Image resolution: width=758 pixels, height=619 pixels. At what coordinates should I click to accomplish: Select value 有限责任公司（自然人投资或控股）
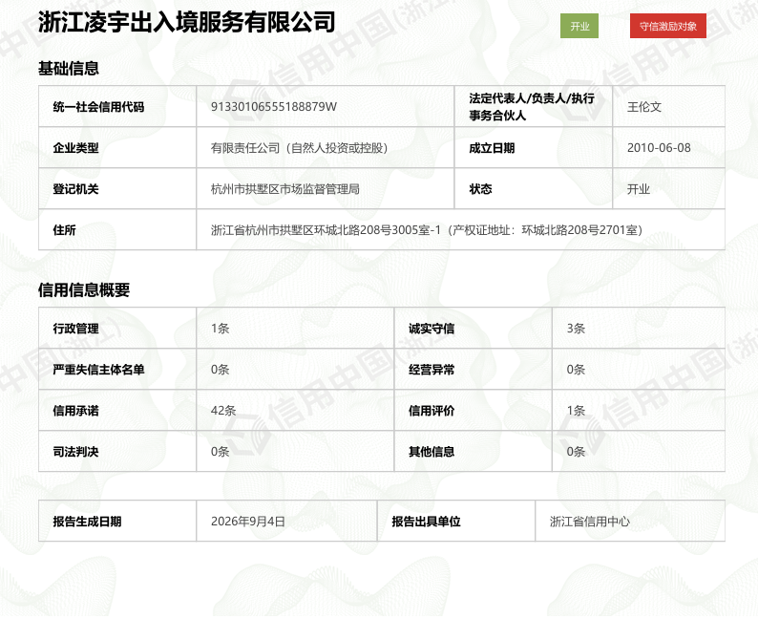coord(299,148)
